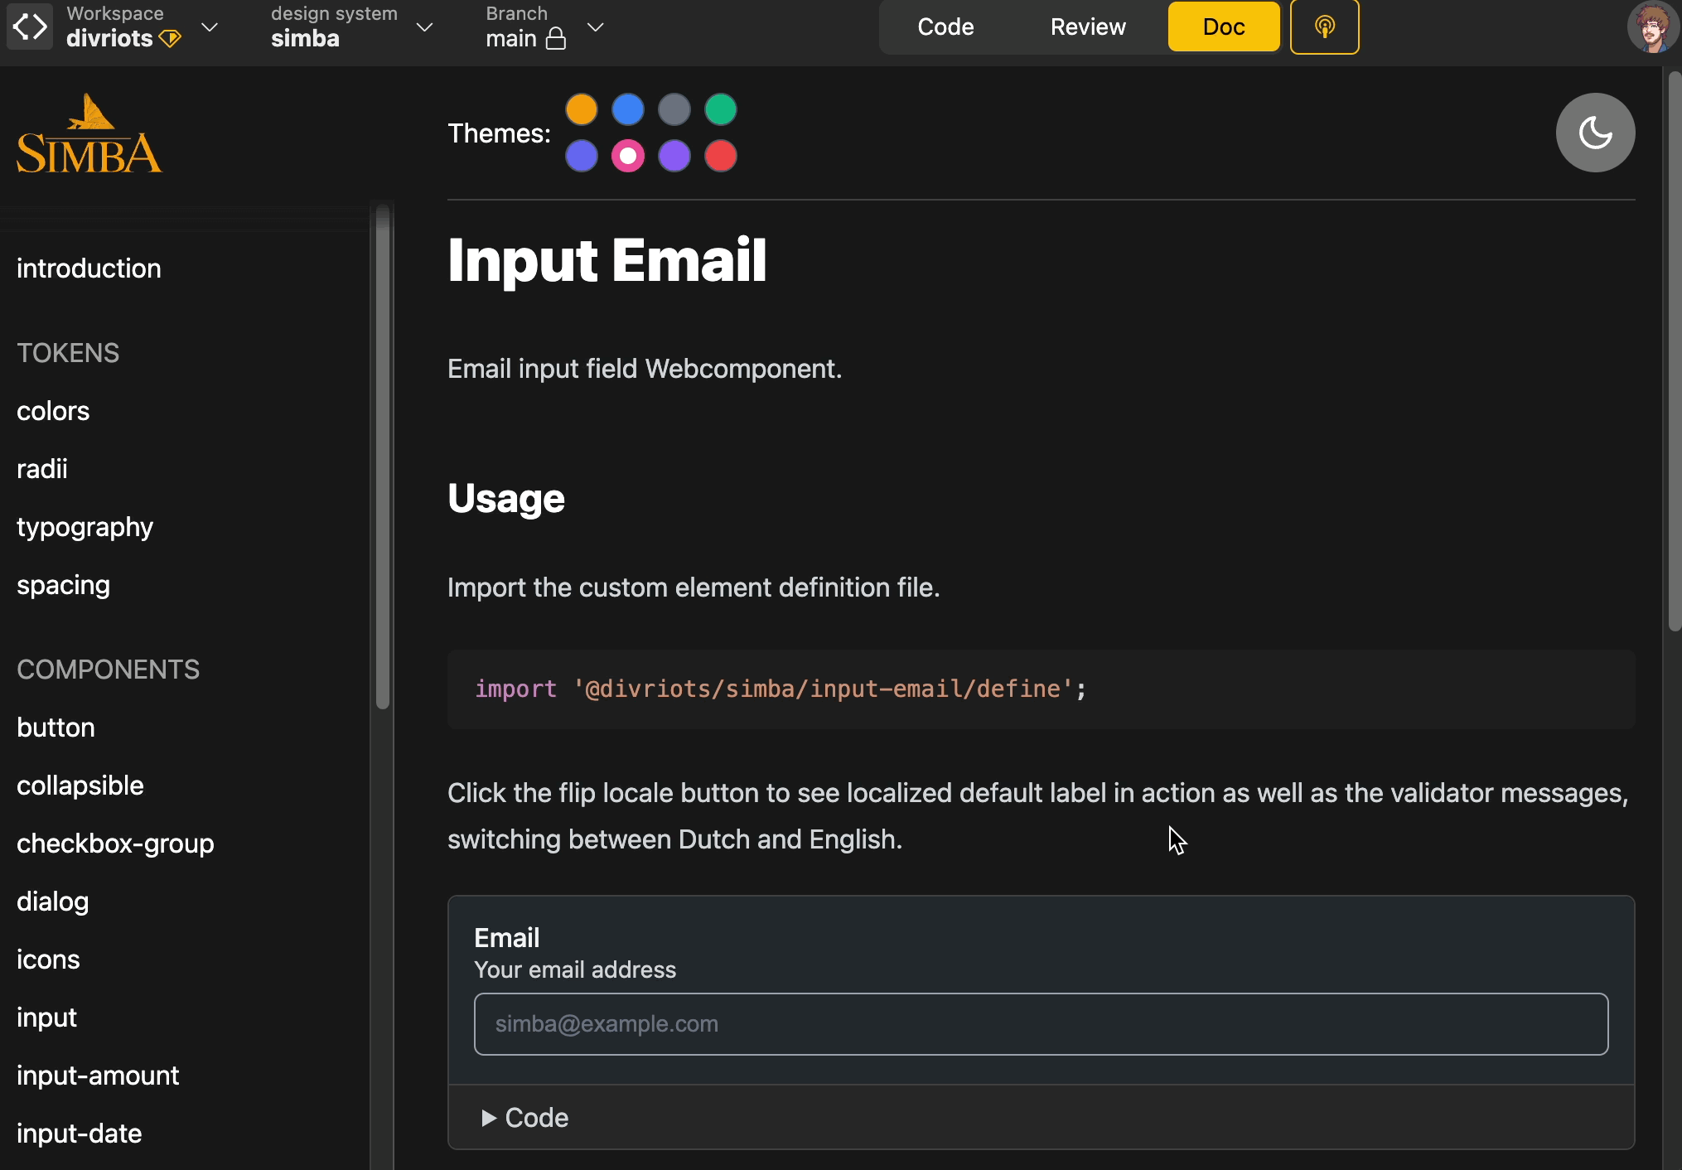Click the user avatar picture
Image resolution: width=1682 pixels, height=1170 pixels.
click(1652, 27)
